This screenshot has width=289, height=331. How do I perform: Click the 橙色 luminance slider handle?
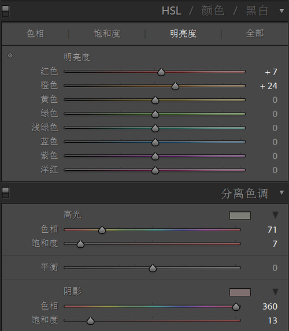coord(175,86)
